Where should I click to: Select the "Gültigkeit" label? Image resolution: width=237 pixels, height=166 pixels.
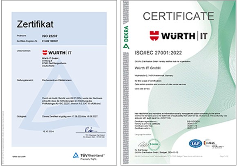coord(22,117)
